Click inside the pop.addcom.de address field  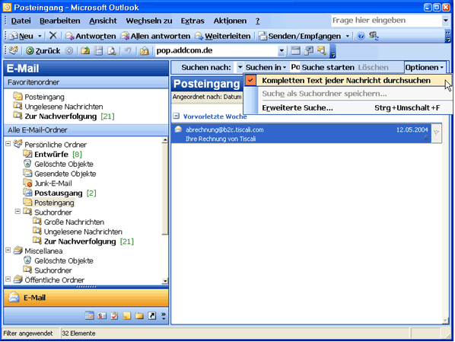tap(217, 50)
